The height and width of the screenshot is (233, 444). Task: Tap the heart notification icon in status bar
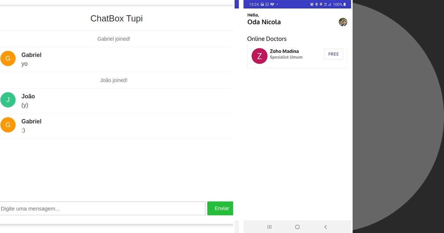tap(272, 4)
